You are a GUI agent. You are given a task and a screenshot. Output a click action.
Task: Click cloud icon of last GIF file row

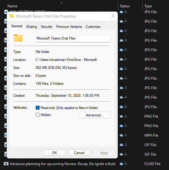(121, 154)
